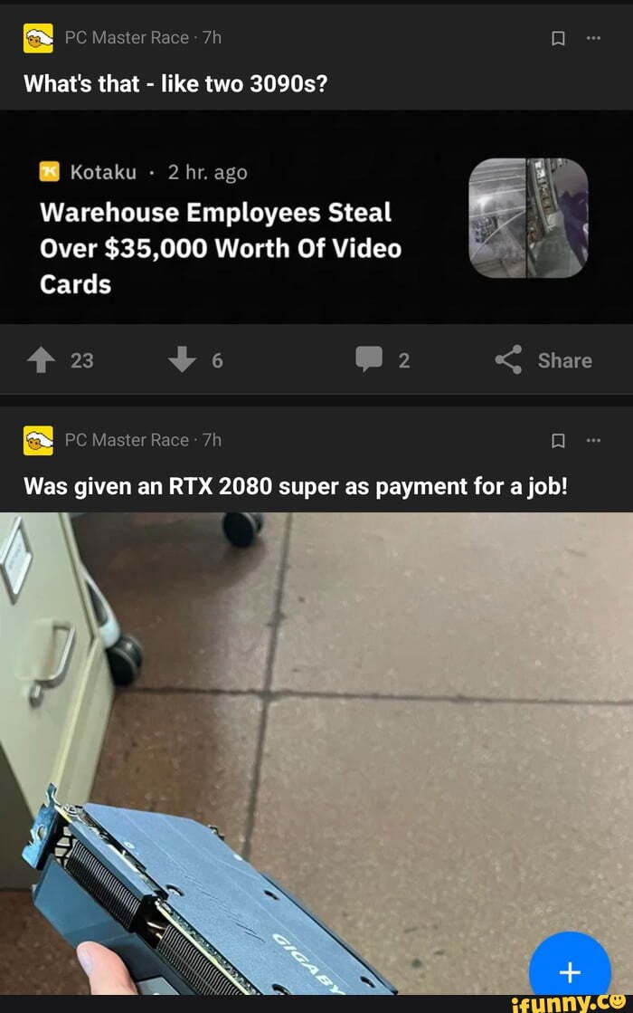
Task: Tap the ifunny.co watermark
Action: [x=568, y=1003]
